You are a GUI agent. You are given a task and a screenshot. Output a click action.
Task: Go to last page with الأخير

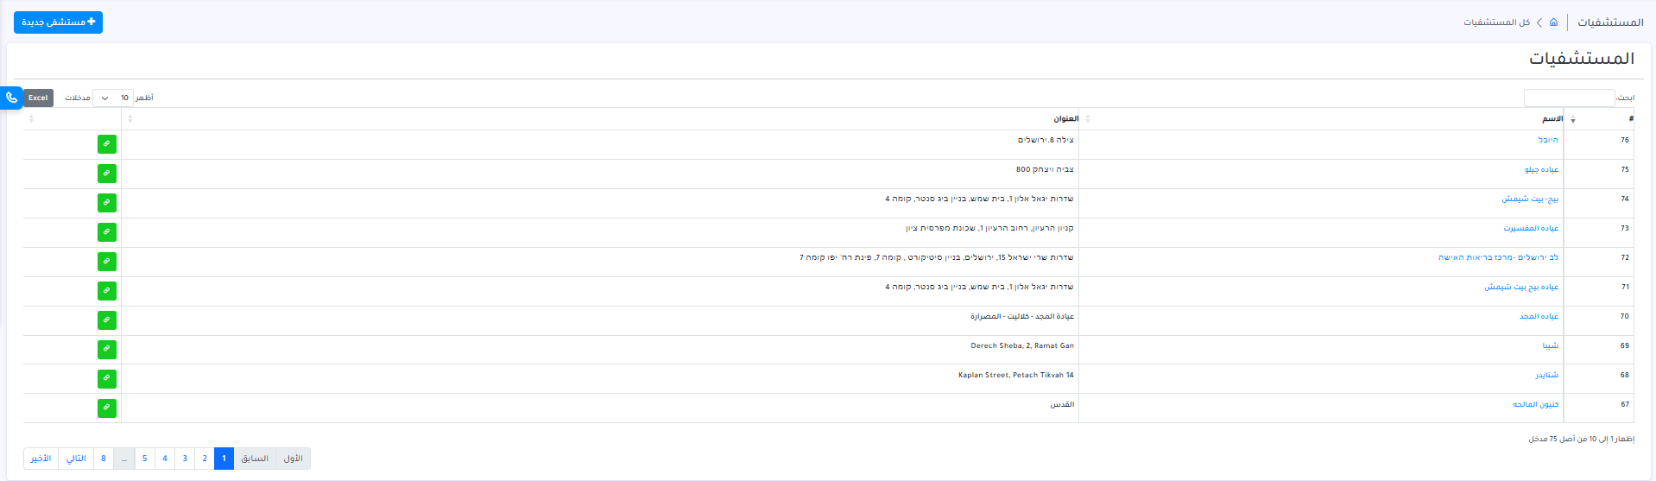click(41, 459)
